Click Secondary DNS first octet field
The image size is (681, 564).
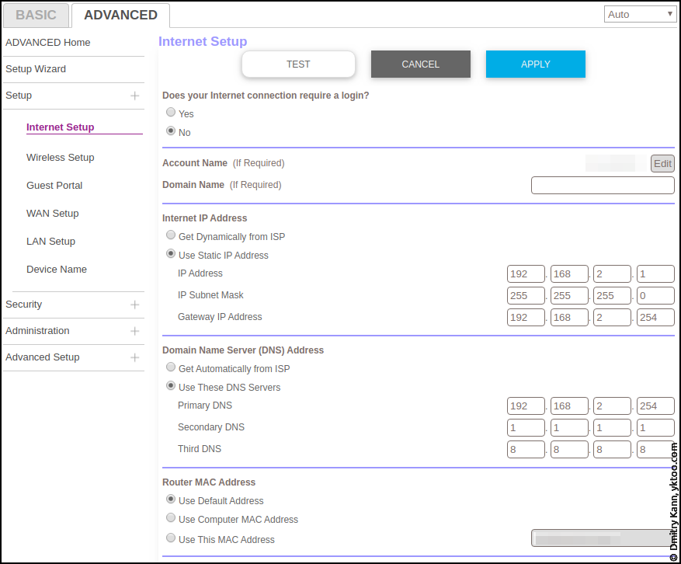tap(526, 428)
